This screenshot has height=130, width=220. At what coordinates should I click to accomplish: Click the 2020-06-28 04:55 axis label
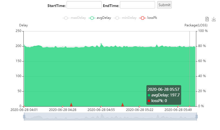tap(101, 110)
